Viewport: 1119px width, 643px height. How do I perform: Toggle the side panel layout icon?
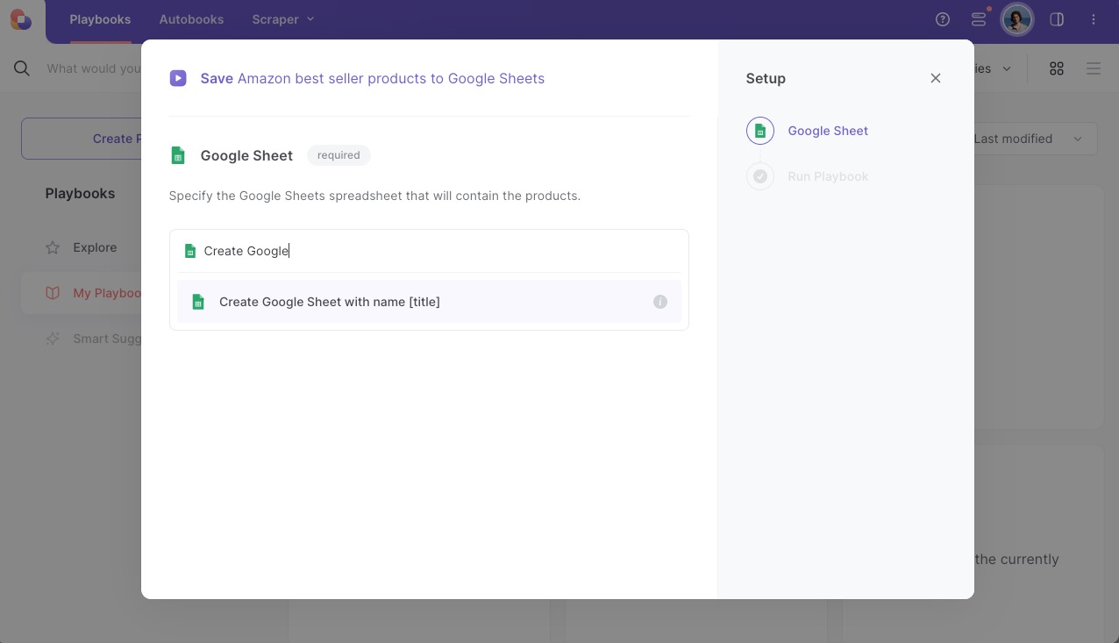coord(1057,19)
